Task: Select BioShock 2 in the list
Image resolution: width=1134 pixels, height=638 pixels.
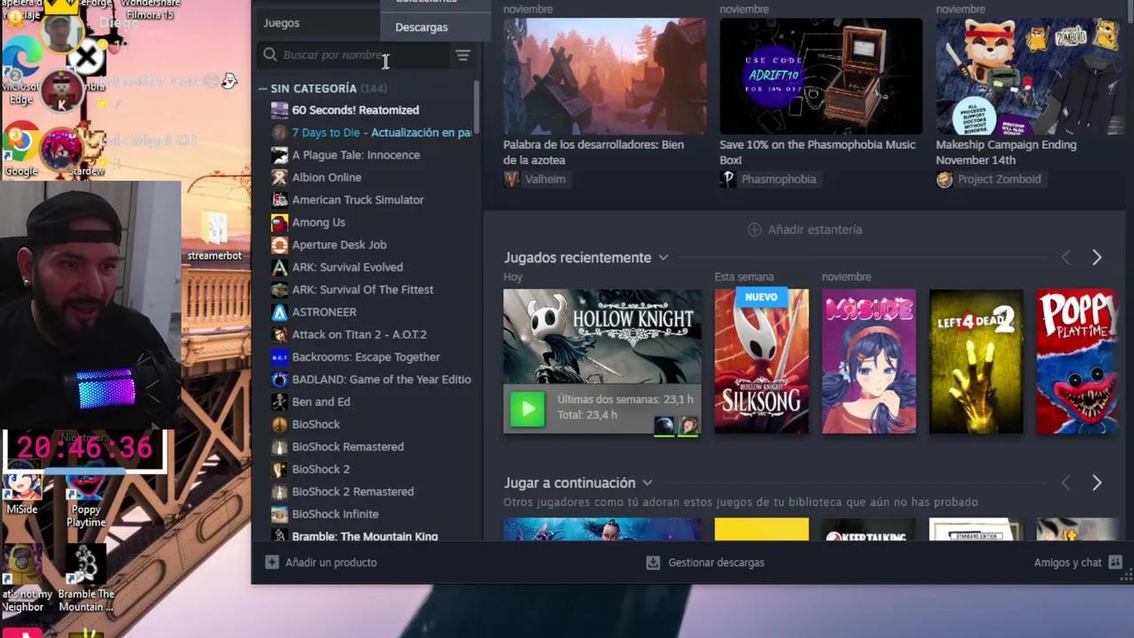Action: [321, 469]
